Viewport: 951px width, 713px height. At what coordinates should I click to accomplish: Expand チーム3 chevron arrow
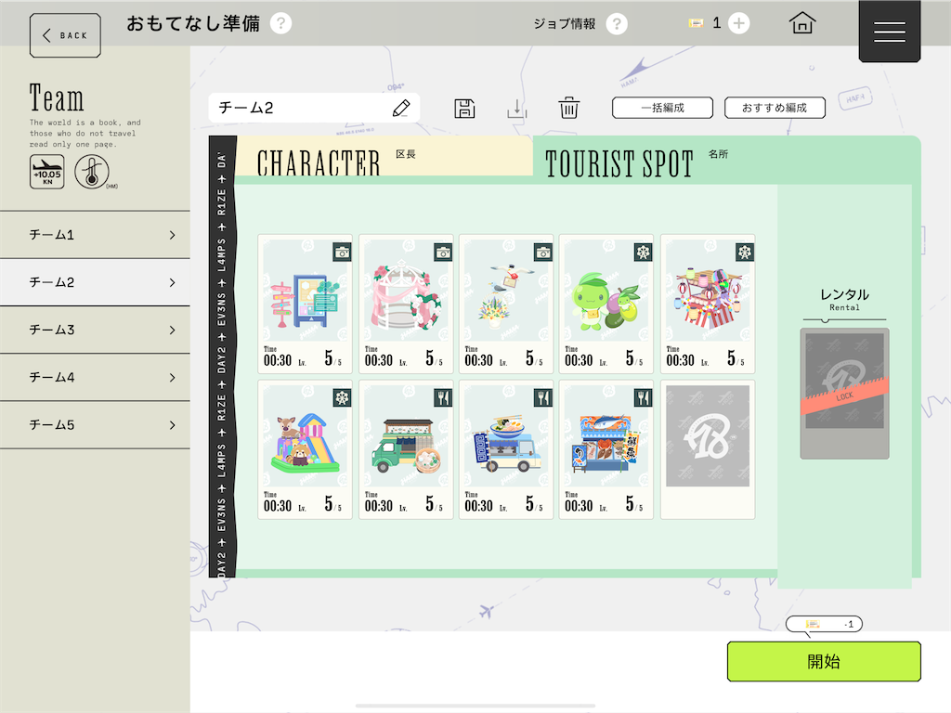point(172,330)
